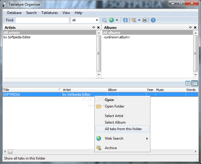This screenshot has width=201, height=164.
Task: Open the Help menu
Action: click(78, 13)
